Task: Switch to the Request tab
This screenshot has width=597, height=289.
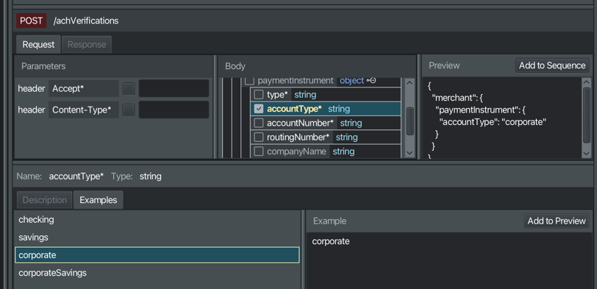Action: 38,45
